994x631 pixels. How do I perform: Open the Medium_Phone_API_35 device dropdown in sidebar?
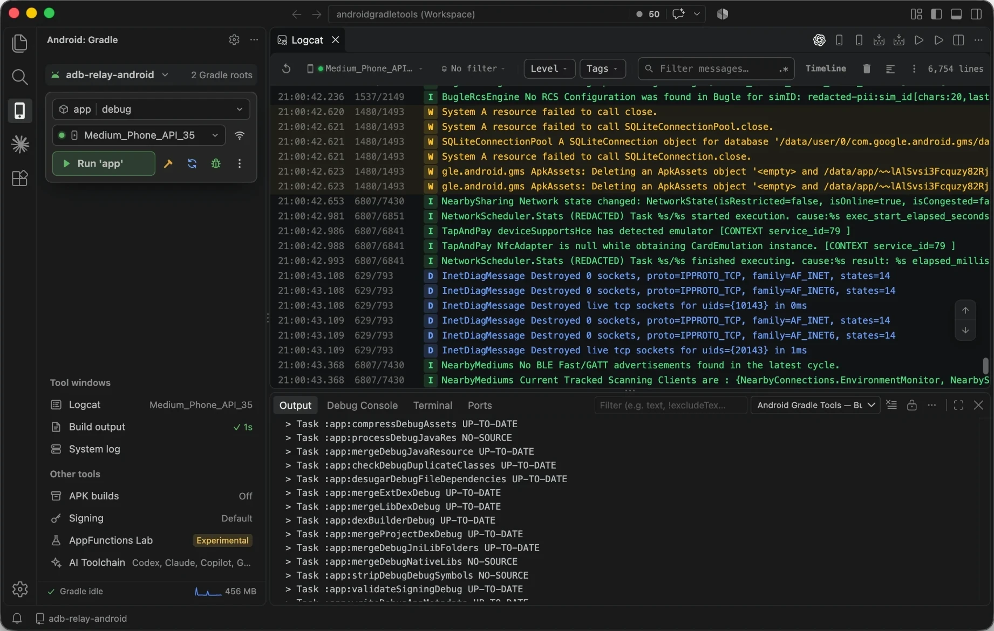click(139, 135)
